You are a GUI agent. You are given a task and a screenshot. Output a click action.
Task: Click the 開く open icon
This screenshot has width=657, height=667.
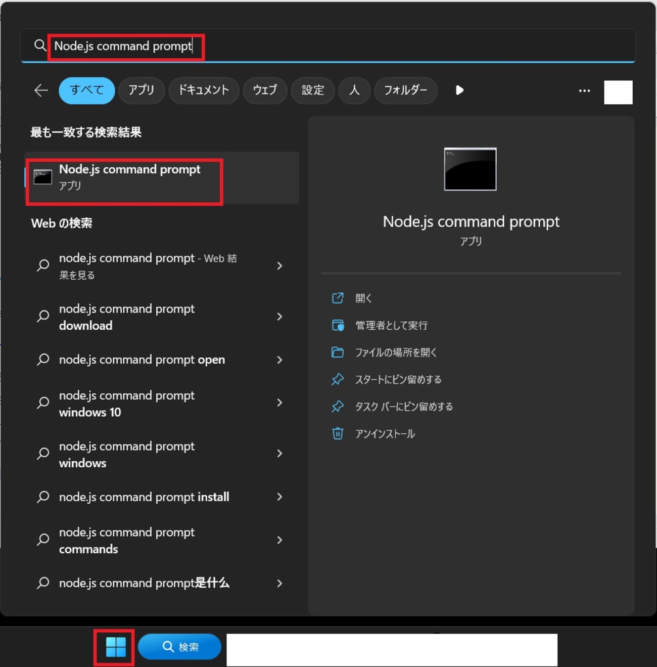[338, 298]
